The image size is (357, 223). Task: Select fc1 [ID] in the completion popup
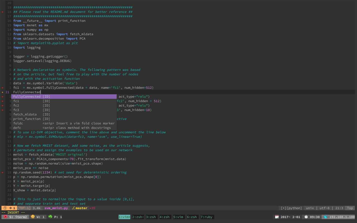[x=64, y=101]
